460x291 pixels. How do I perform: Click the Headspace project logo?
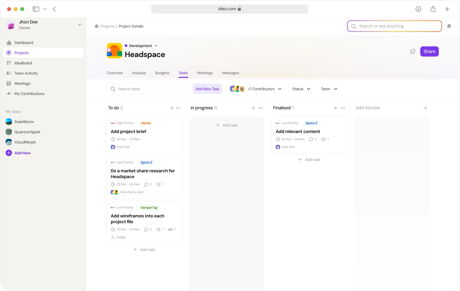coord(114,51)
